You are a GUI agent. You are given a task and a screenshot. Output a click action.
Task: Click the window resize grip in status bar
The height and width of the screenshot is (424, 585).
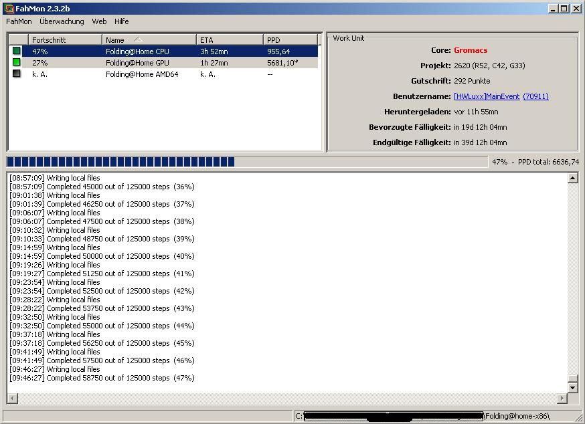tap(580, 417)
